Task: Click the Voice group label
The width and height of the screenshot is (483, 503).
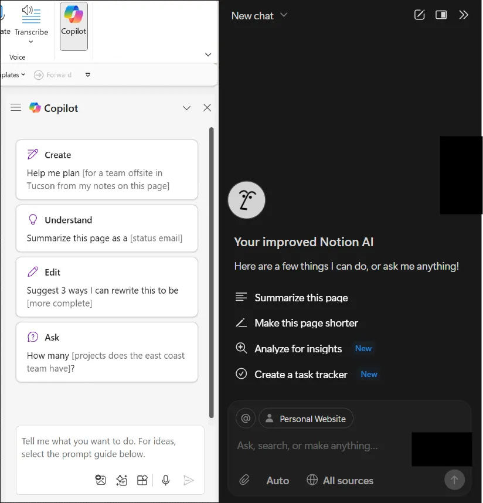Action: (x=18, y=57)
